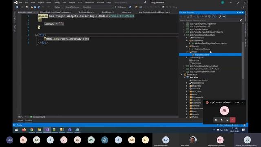
Task: Switch to Nop.Plugin.Widgets.BasicPlugin.csproj tab
Action: [155, 12]
